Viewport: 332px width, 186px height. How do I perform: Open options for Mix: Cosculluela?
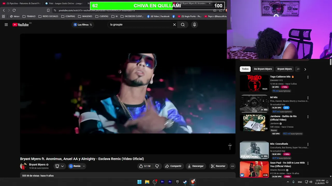pyautogui.click(x=308, y=144)
